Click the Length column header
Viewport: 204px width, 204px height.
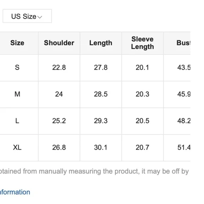tap(101, 43)
